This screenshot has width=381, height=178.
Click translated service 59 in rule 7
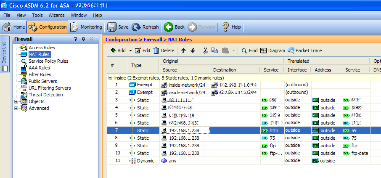click(356, 130)
